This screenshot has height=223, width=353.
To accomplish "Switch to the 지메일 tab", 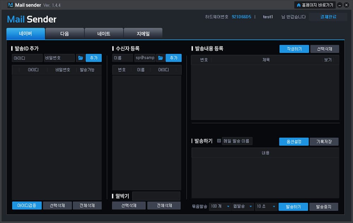I will [143, 34].
